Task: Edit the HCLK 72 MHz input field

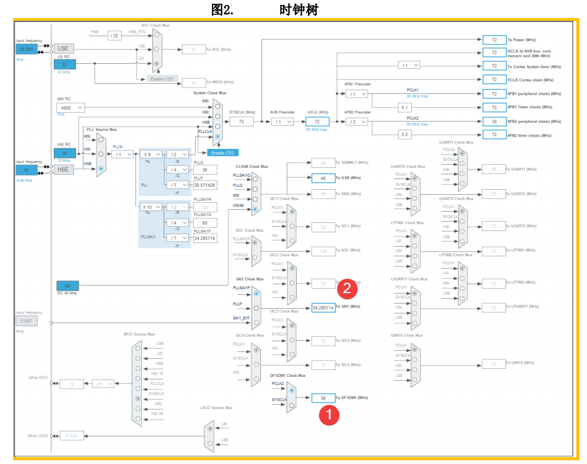Action: pos(318,121)
